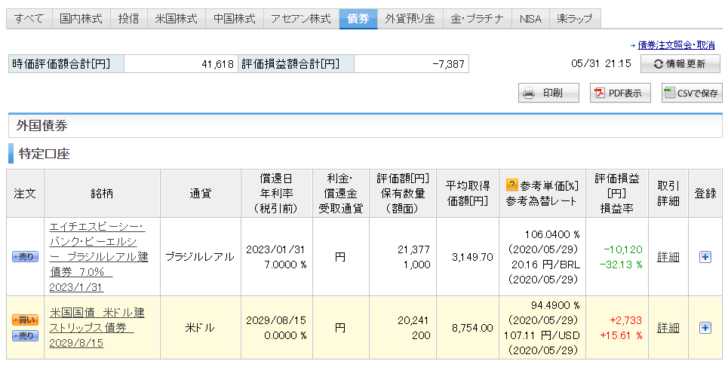Click the valuation 20,241 cell
728x367 pixels.
413,320
